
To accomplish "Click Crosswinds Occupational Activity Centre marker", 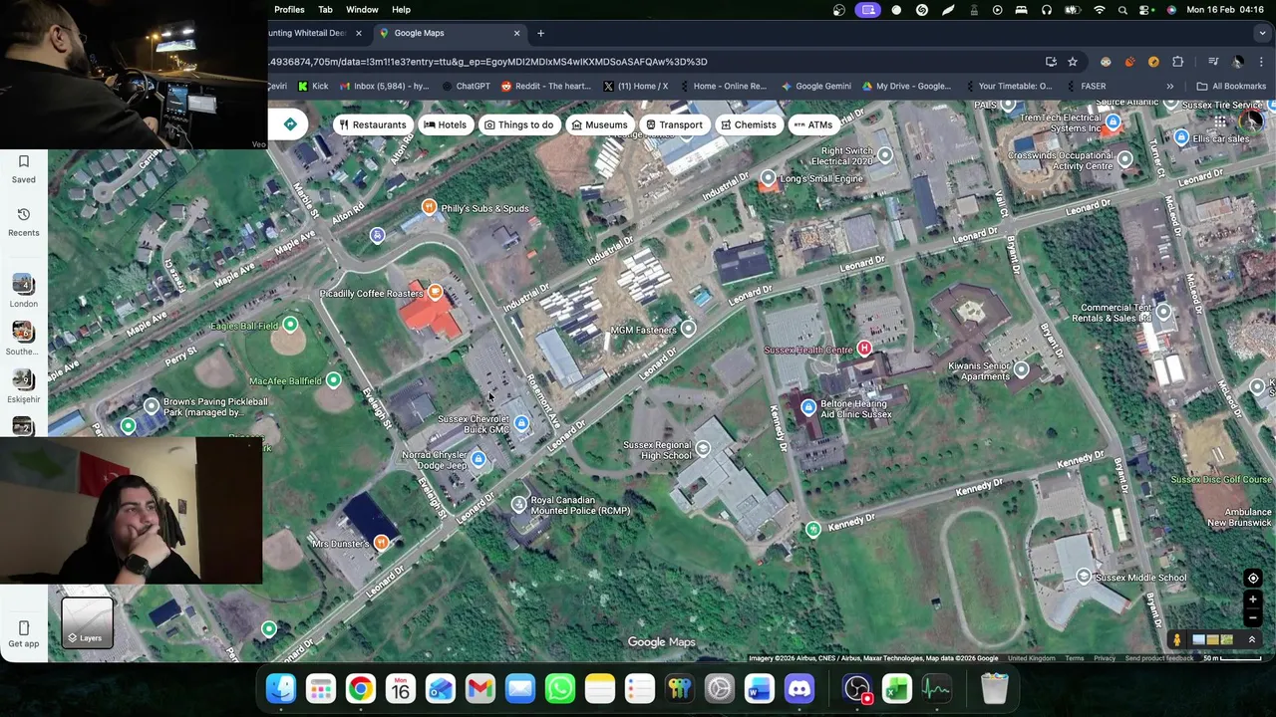I will point(1124,158).
